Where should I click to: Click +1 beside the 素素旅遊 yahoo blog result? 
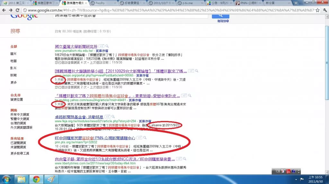[x=184, y=96]
